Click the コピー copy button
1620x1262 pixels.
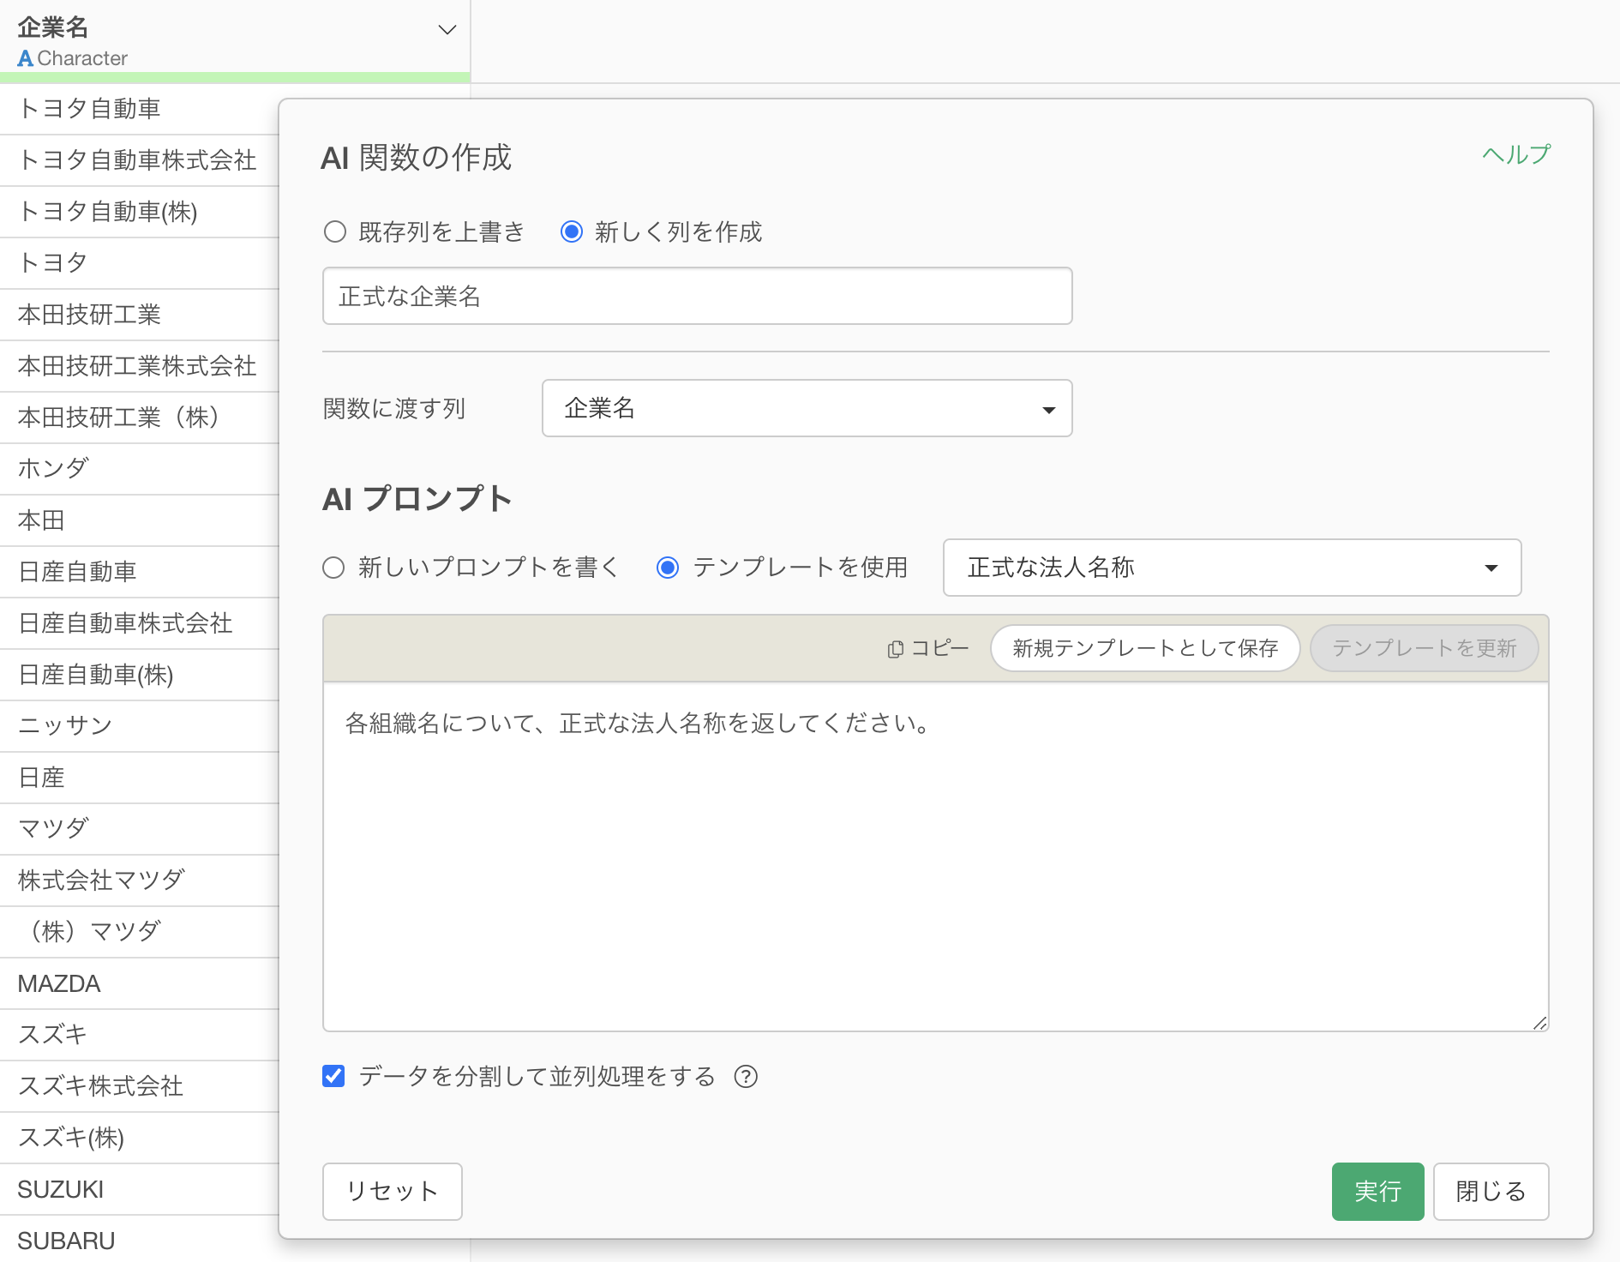(x=928, y=648)
